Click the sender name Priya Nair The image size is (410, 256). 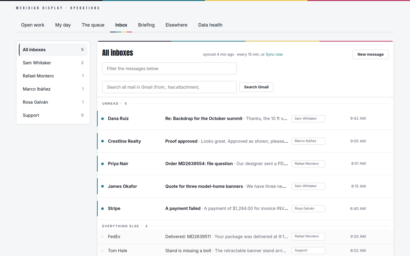pos(118,164)
